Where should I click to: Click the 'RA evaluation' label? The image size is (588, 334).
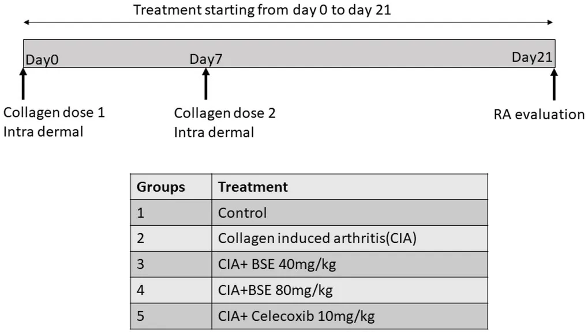pos(539,114)
